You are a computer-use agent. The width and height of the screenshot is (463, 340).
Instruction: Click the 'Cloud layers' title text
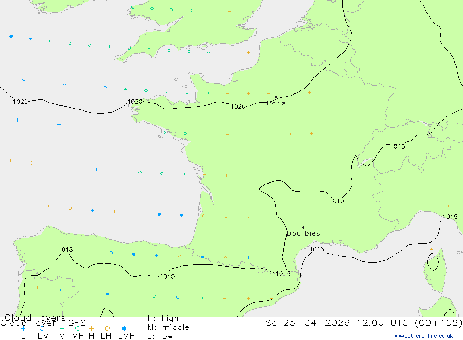click(x=35, y=318)
